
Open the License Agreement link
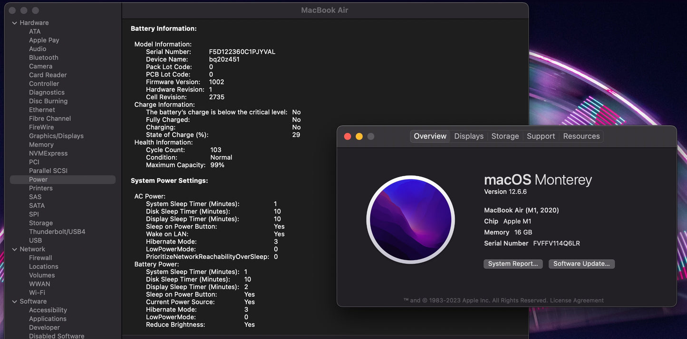(x=577, y=301)
